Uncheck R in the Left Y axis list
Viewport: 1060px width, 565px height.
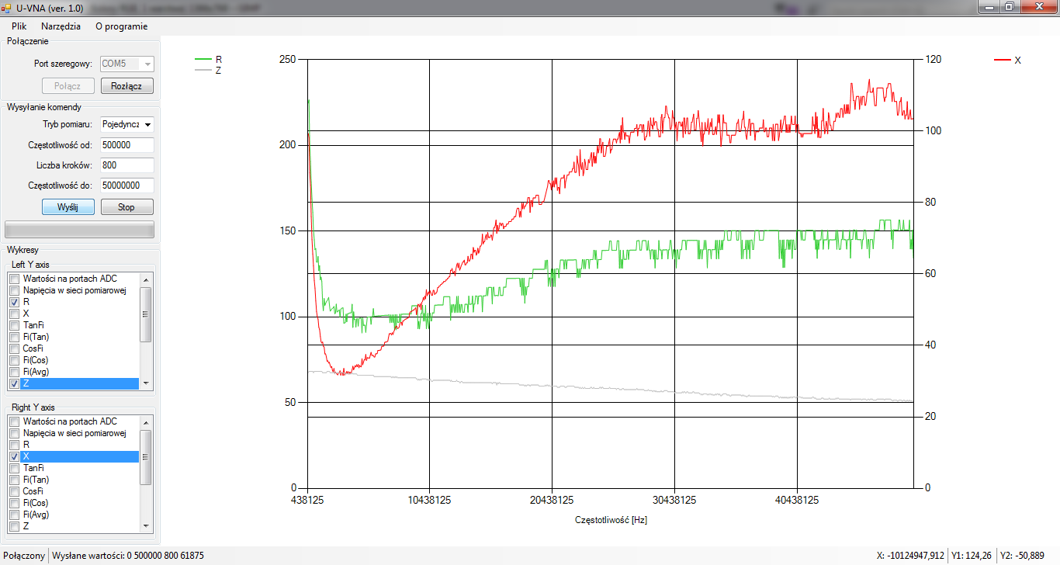[x=14, y=302]
